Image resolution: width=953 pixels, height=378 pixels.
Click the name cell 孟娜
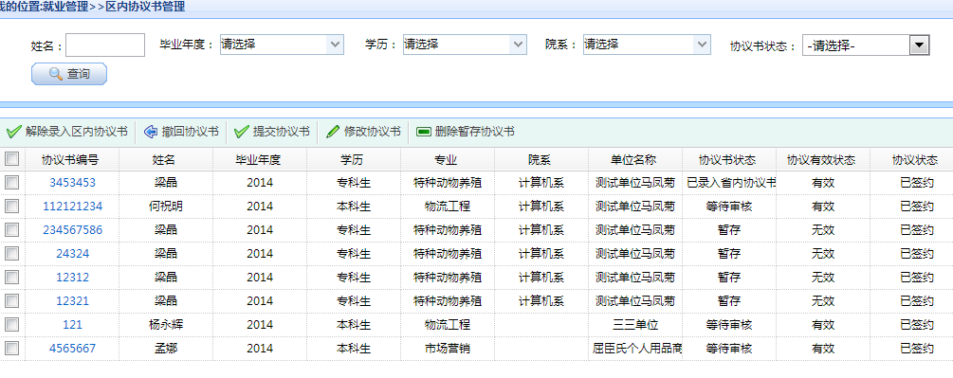click(x=165, y=349)
